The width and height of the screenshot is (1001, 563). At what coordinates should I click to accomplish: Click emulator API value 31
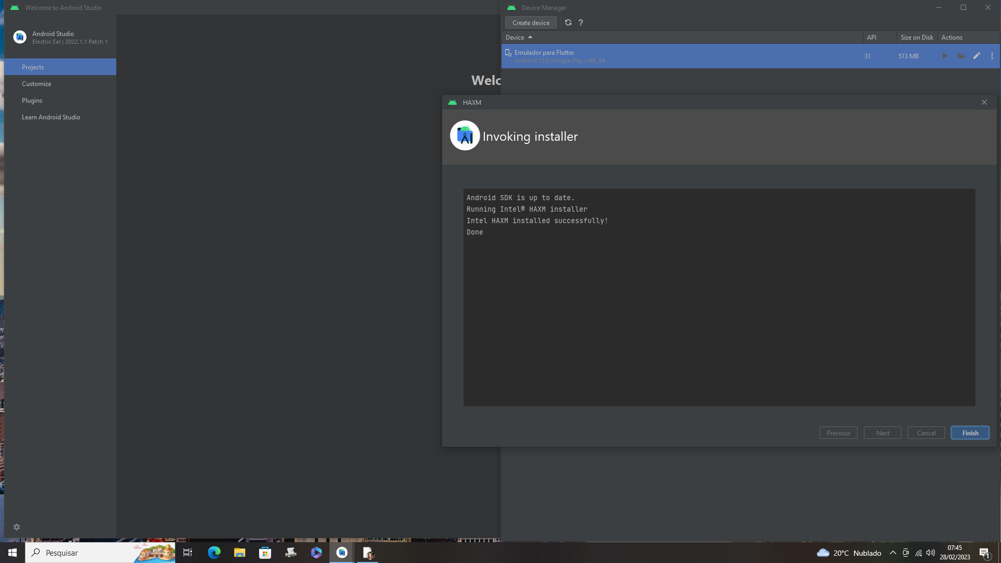pyautogui.click(x=867, y=56)
